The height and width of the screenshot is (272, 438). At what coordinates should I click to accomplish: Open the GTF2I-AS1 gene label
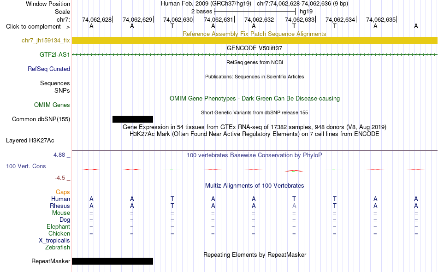pos(54,55)
